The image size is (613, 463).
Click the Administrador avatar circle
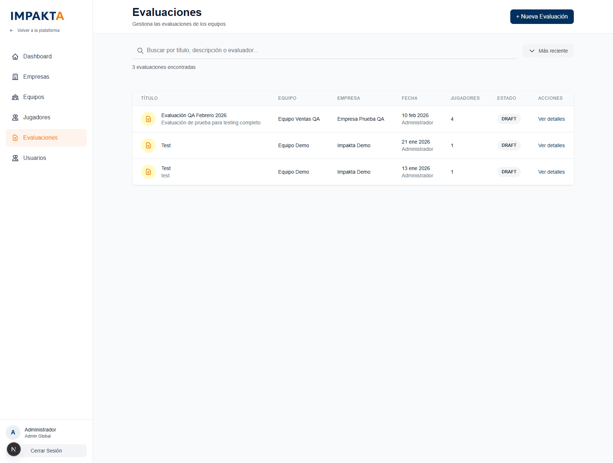click(13, 432)
